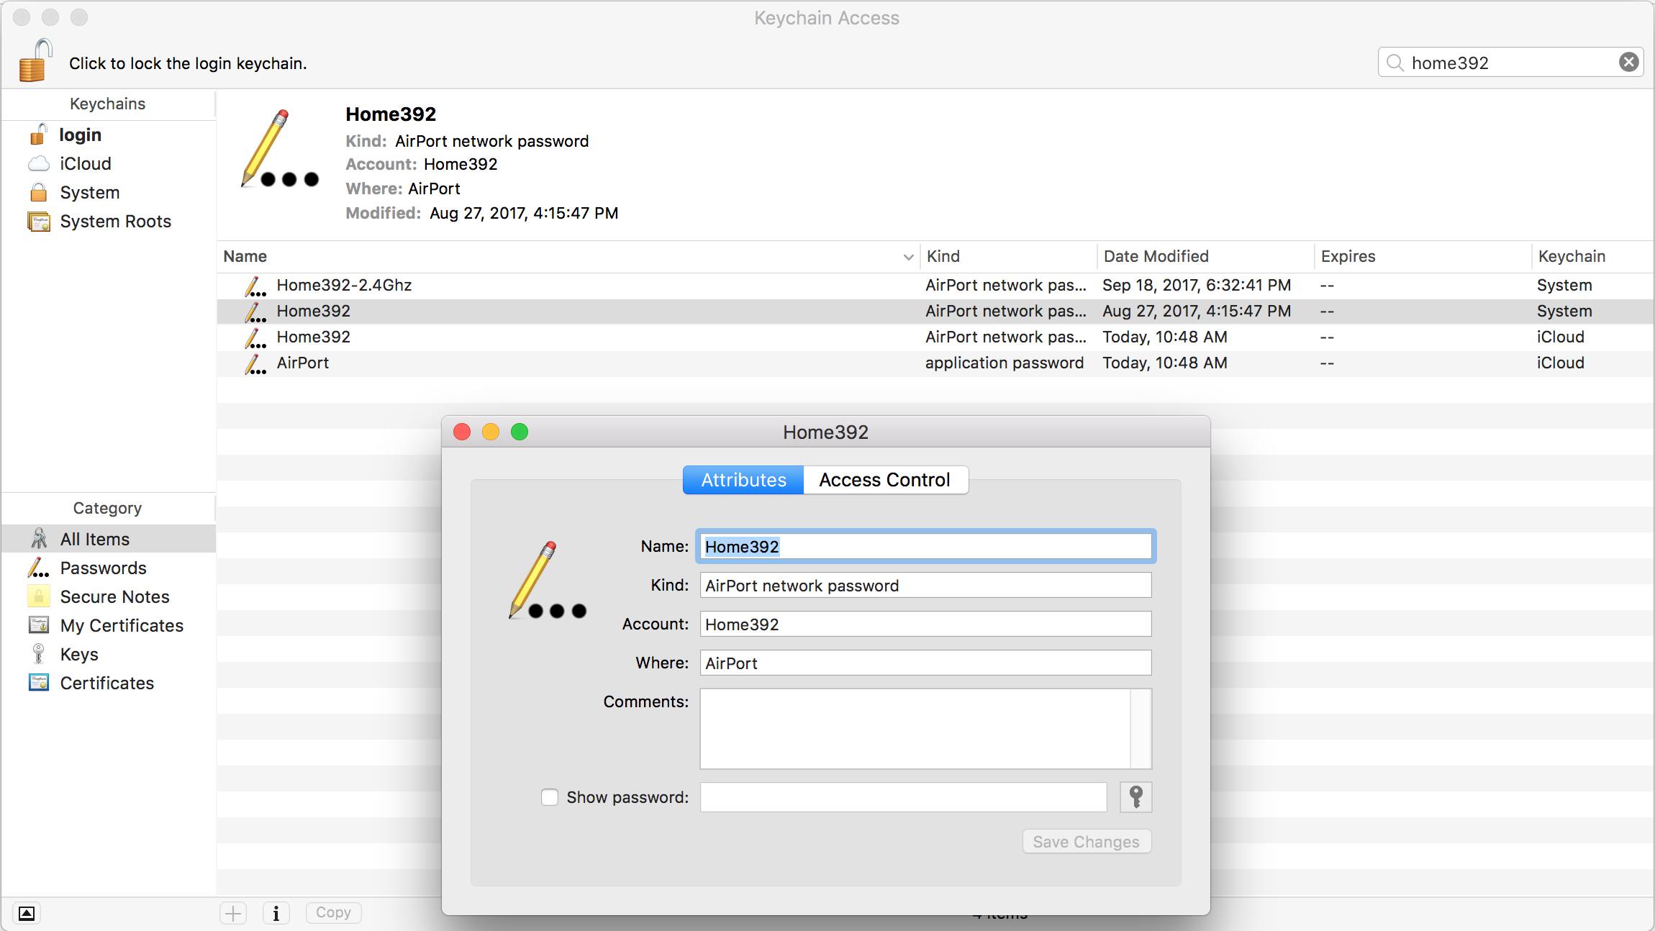Click the large pencil icon in item summary
Screen dimensions: 1655x931
(279, 149)
